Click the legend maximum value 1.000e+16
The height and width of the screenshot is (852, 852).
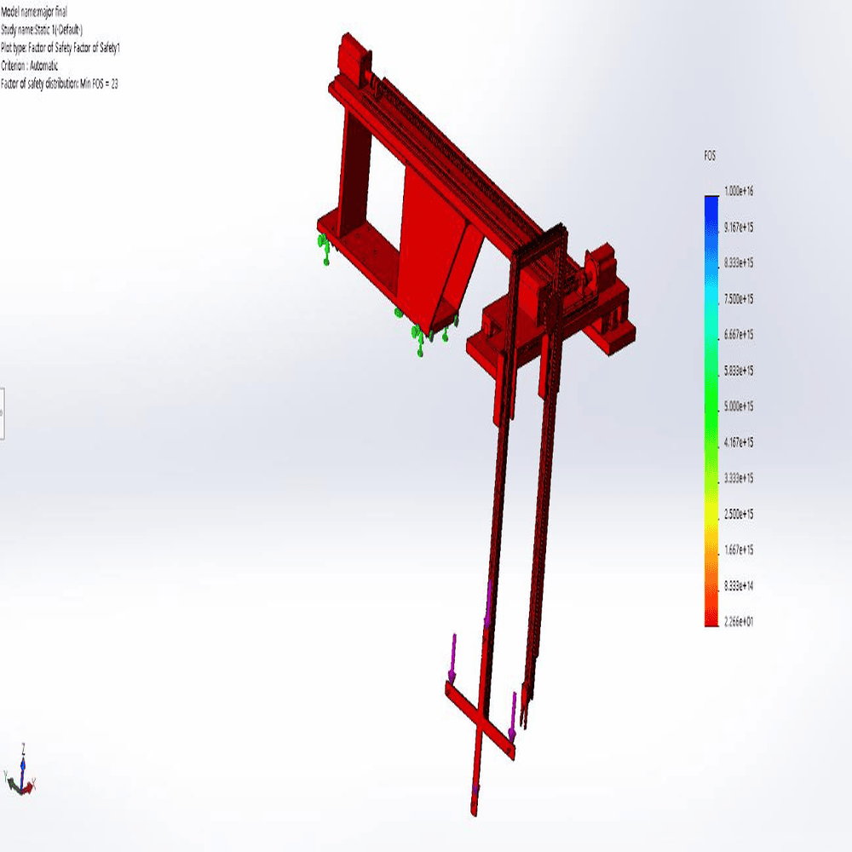pyautogui.click(x=738, y=192)
